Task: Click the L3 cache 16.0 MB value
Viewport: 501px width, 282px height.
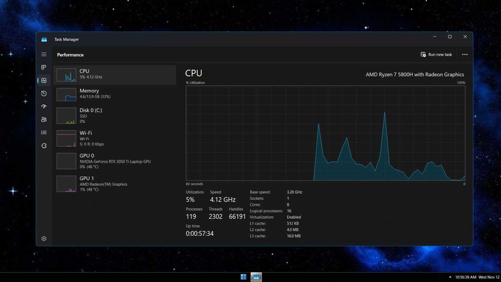Action: [x=294, y=236]
